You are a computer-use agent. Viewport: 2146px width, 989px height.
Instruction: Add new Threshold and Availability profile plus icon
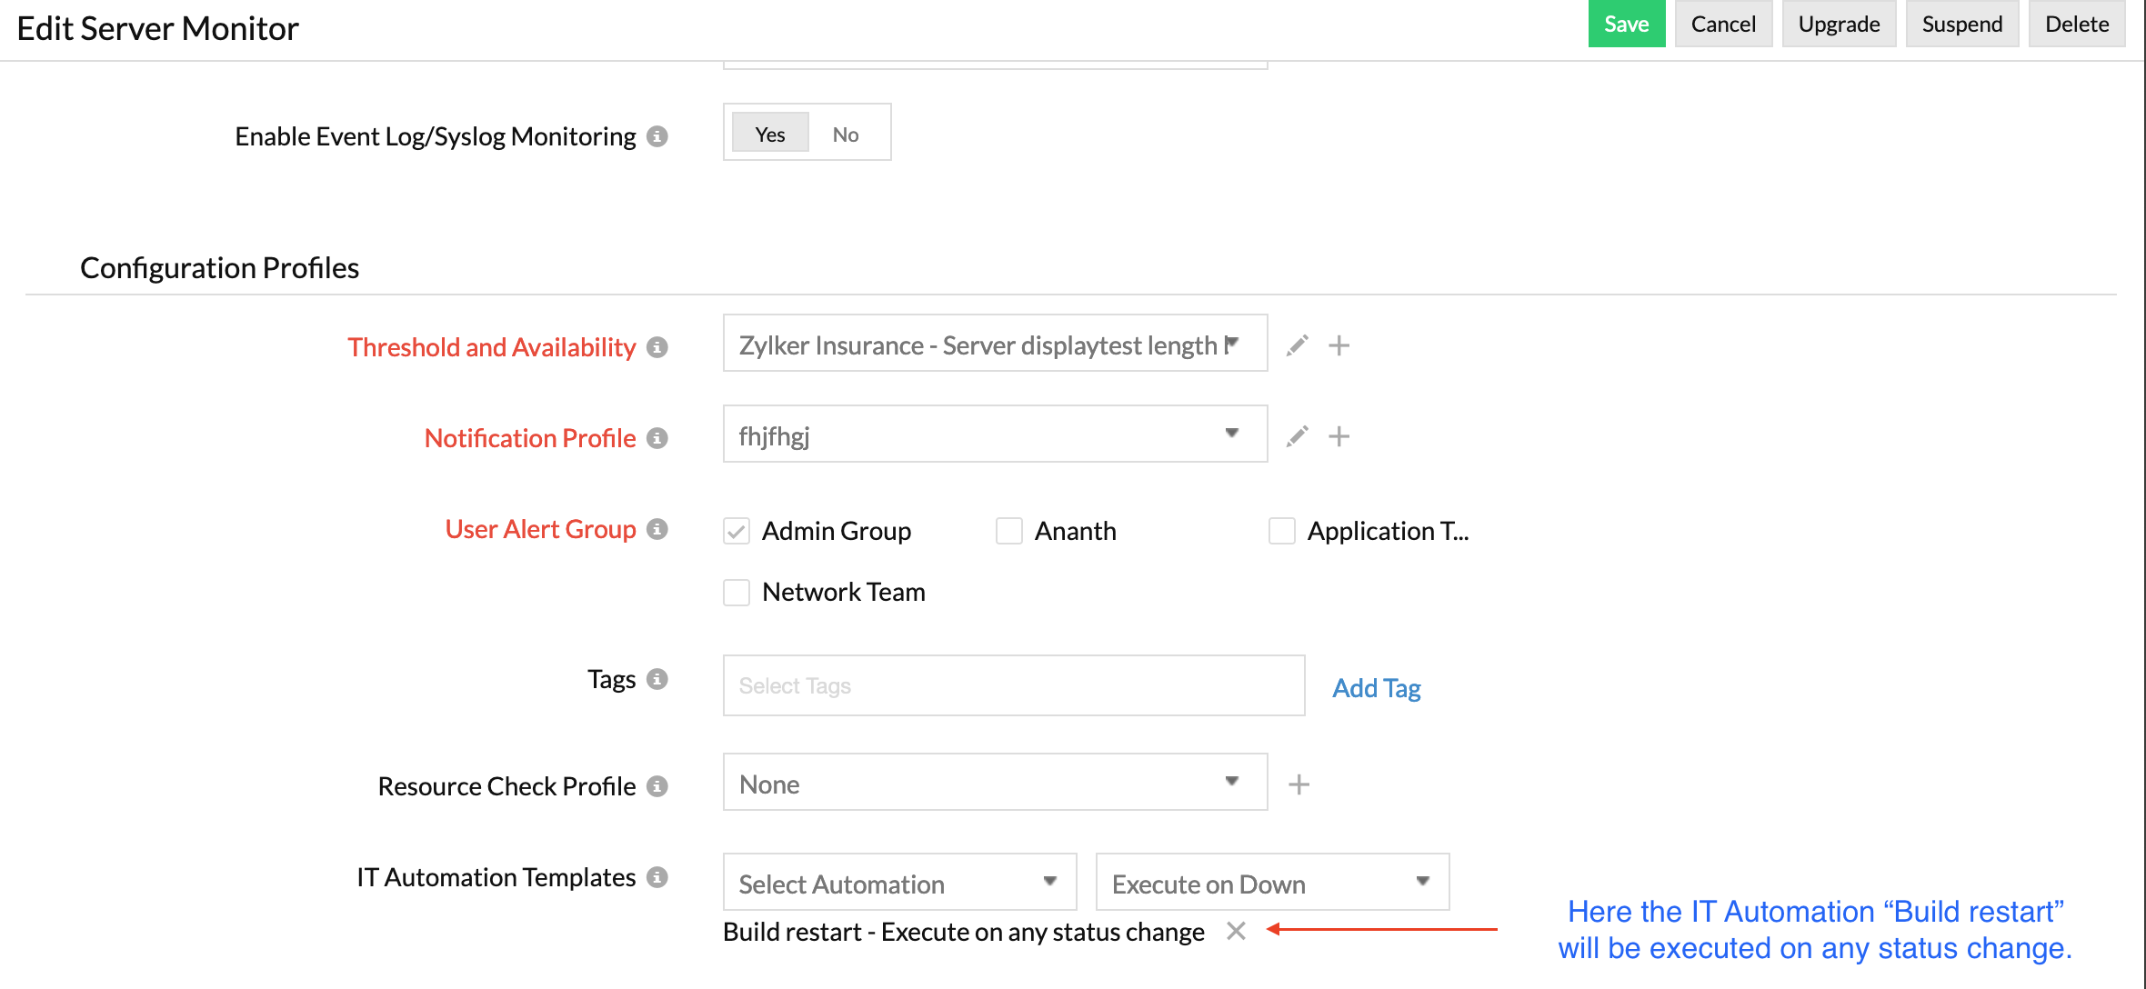tap(1339, 345)
